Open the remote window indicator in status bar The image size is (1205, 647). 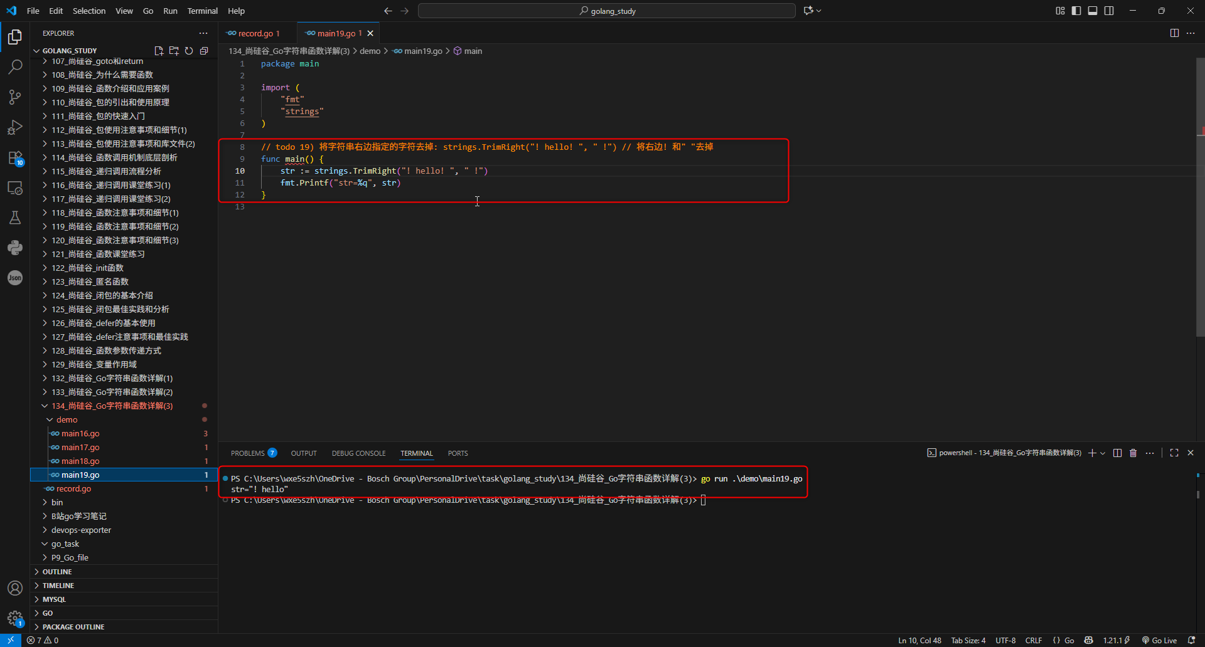tap(11, 640)
